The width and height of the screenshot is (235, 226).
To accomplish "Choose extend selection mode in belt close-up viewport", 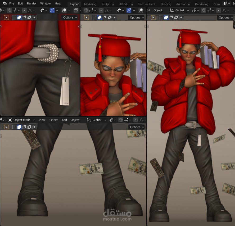I will [19, 17].
